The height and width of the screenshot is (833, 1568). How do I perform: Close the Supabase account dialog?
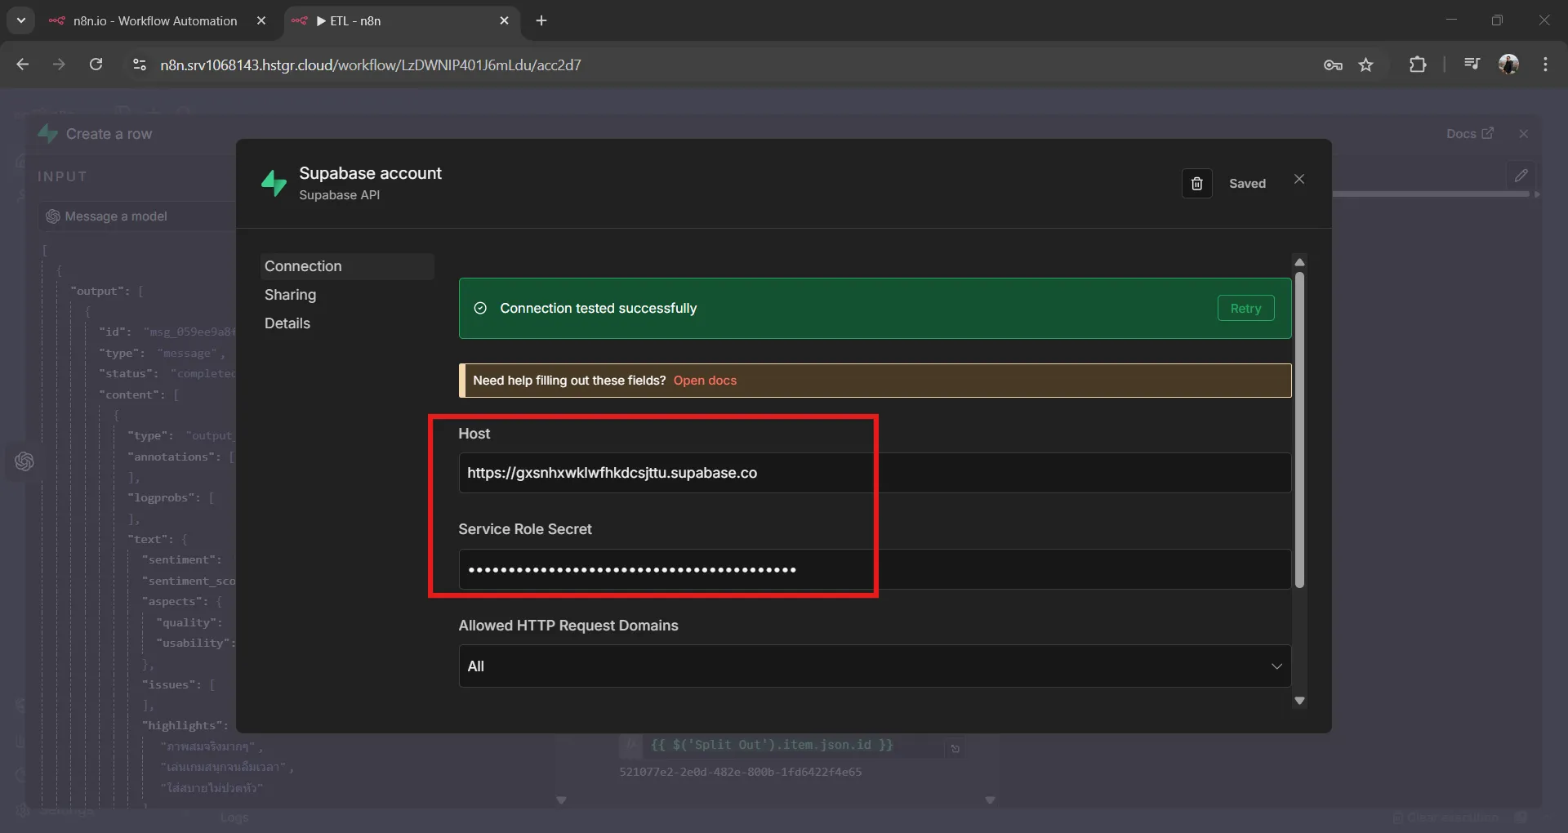coord(1298,180)
